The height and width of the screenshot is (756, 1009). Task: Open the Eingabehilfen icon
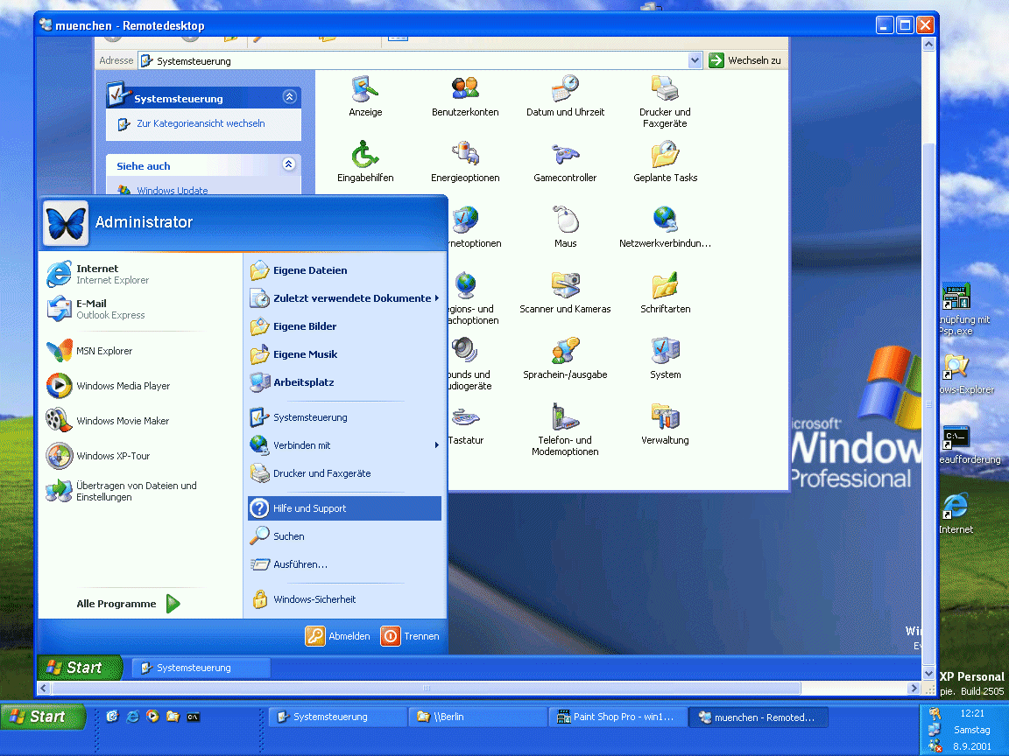pos(365,161)
